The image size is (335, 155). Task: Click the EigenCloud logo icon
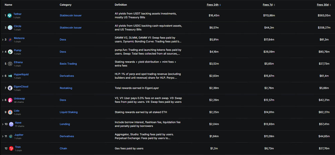10,88
